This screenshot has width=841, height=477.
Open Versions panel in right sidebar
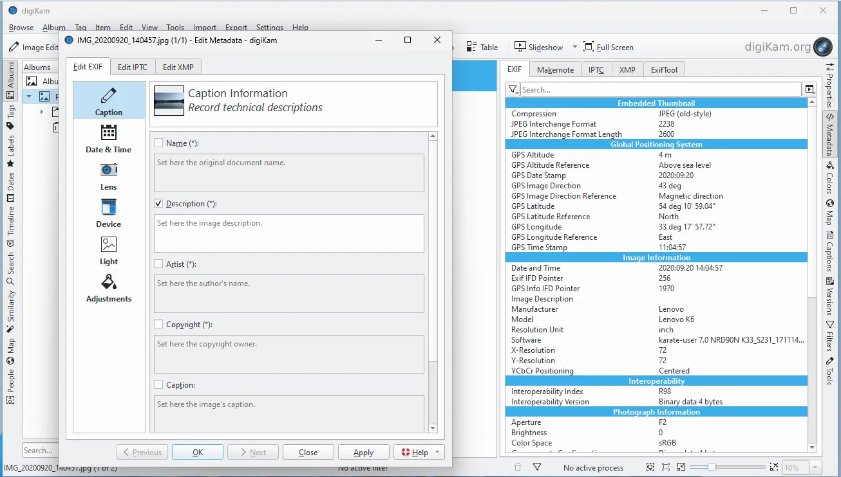click(829, 298)
